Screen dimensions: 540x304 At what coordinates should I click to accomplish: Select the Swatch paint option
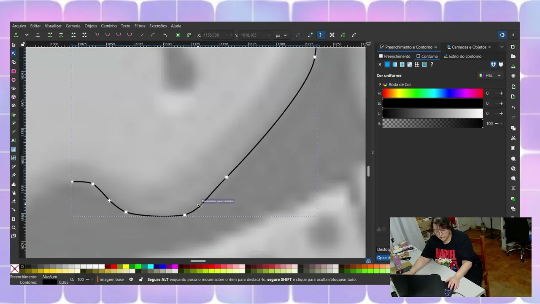424,65
